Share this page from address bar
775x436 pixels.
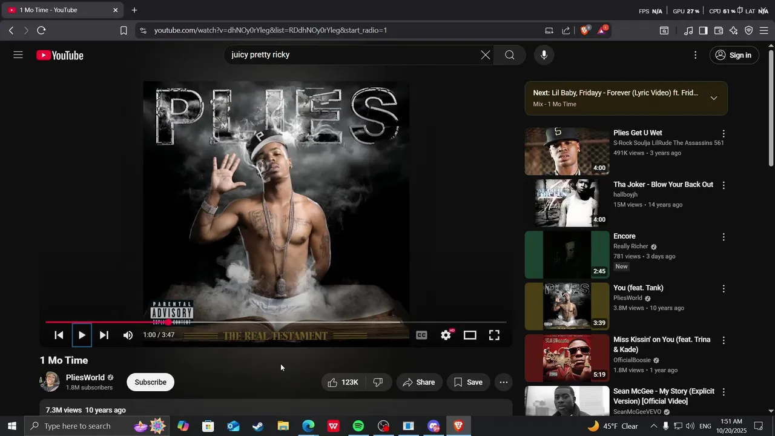[566, 30]
